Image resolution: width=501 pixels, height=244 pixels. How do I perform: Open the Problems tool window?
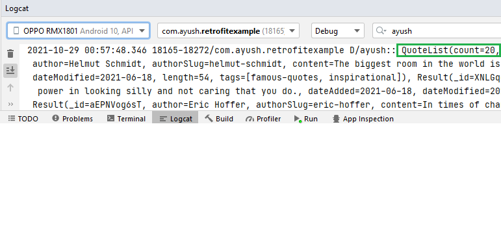click(x=72, y=119)
